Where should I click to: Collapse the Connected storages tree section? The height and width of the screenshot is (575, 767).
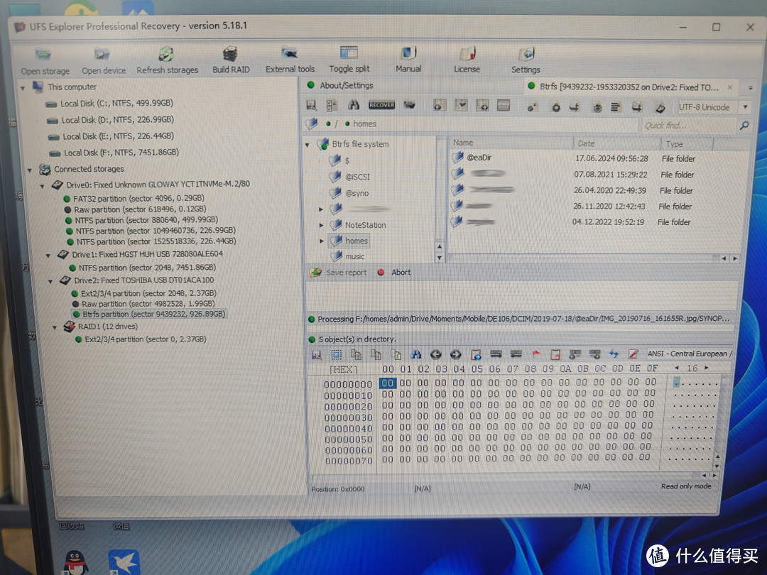pos(30,170)
